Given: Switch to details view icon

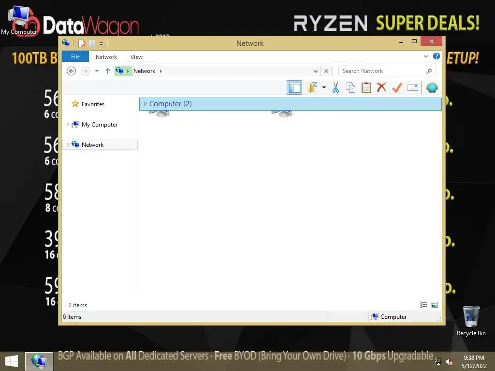Looking at the screenshot, I should tap(423, 305).
